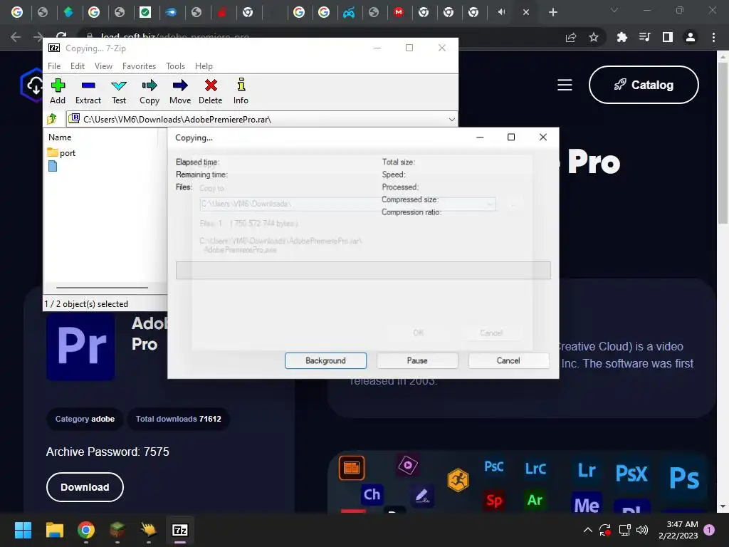Screen dimensions: 729x547
Task: Click the copy progress bar
Action: 363,270
